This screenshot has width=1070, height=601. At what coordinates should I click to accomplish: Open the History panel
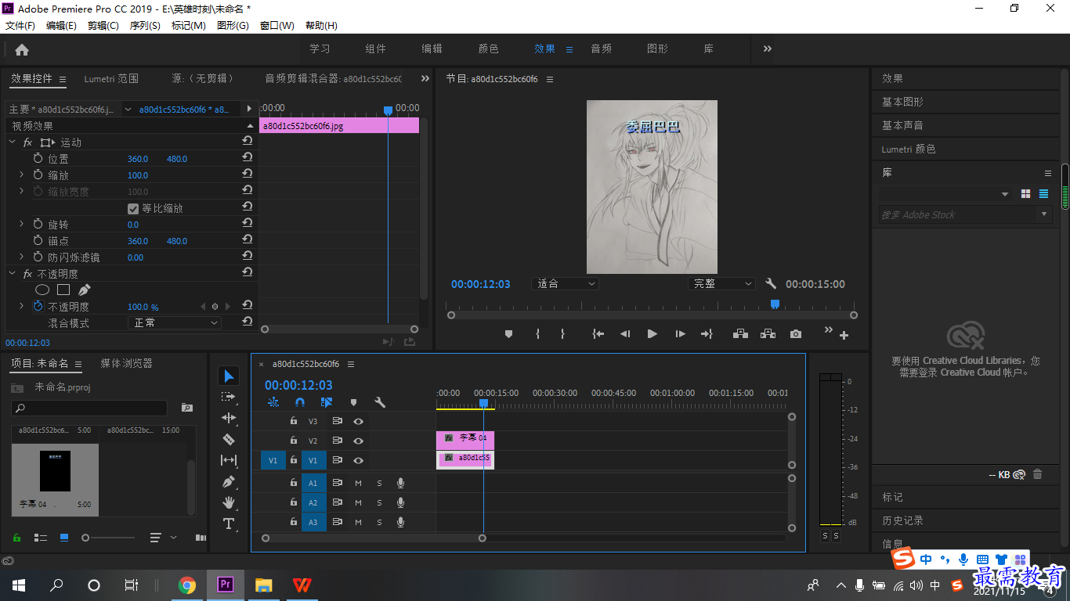pyautogui.click(x=902, y=520)
